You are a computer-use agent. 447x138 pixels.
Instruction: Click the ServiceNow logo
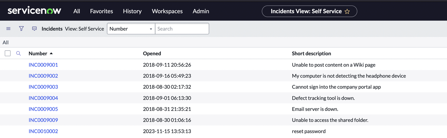(34, 11)
